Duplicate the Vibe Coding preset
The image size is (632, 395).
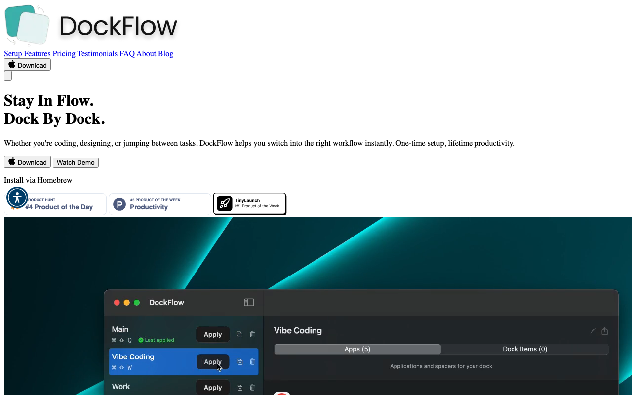(239, 362)
